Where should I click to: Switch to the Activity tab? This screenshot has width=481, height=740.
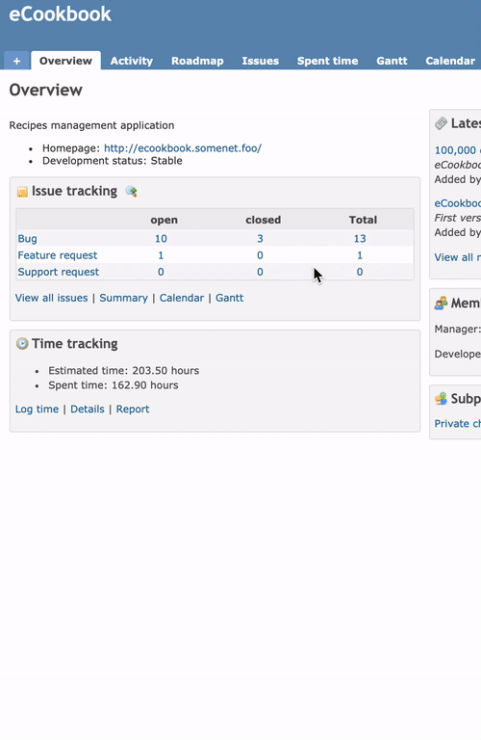(132, 61)
